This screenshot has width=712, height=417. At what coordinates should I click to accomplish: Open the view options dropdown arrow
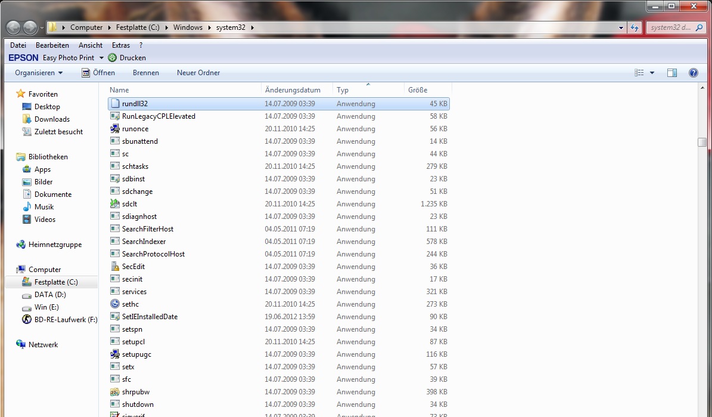(x=652, y=73)
